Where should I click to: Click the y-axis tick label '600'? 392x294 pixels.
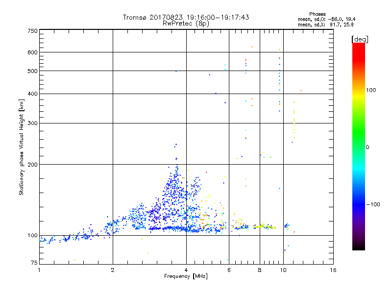[32, 52]
